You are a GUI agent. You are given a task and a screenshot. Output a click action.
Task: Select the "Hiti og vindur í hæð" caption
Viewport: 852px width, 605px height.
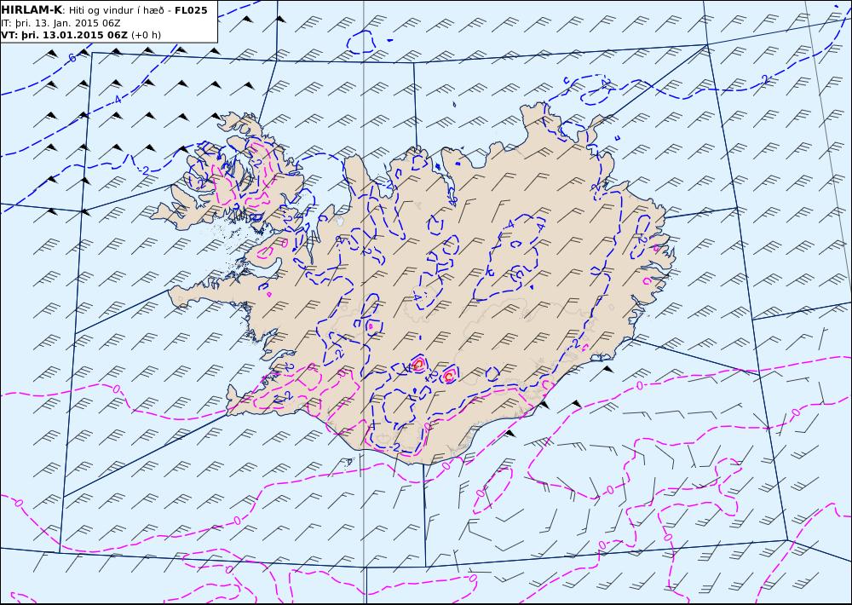tap(116, 10)
